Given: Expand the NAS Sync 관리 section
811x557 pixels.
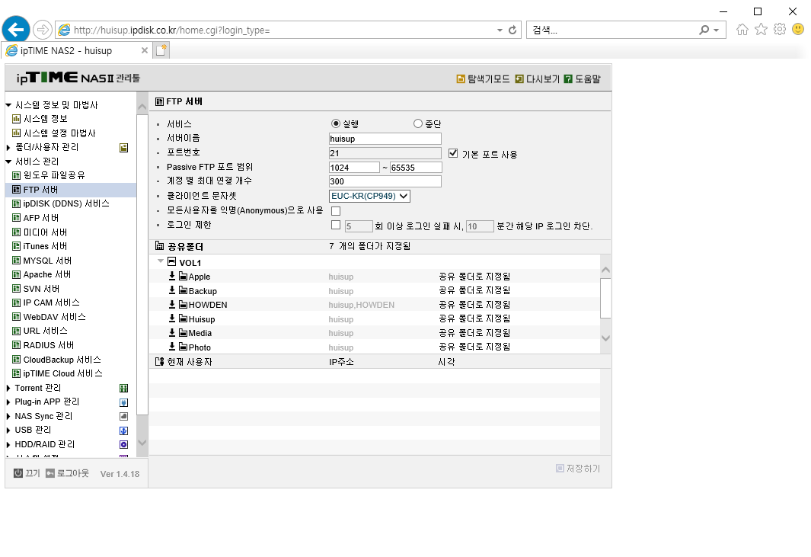Looking at the screenshot, I should (x=8, y=416).
